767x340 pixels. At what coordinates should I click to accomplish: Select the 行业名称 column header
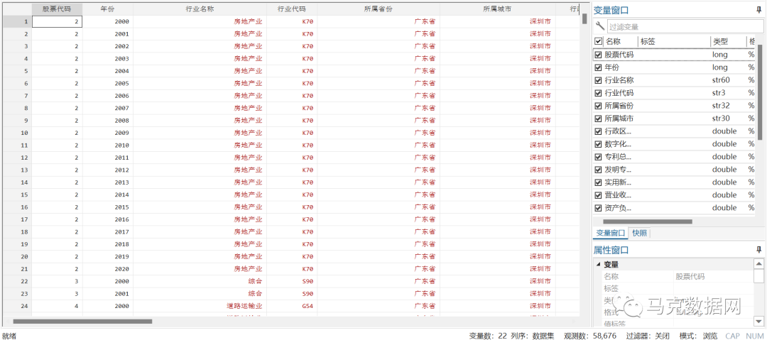(200, 9)
